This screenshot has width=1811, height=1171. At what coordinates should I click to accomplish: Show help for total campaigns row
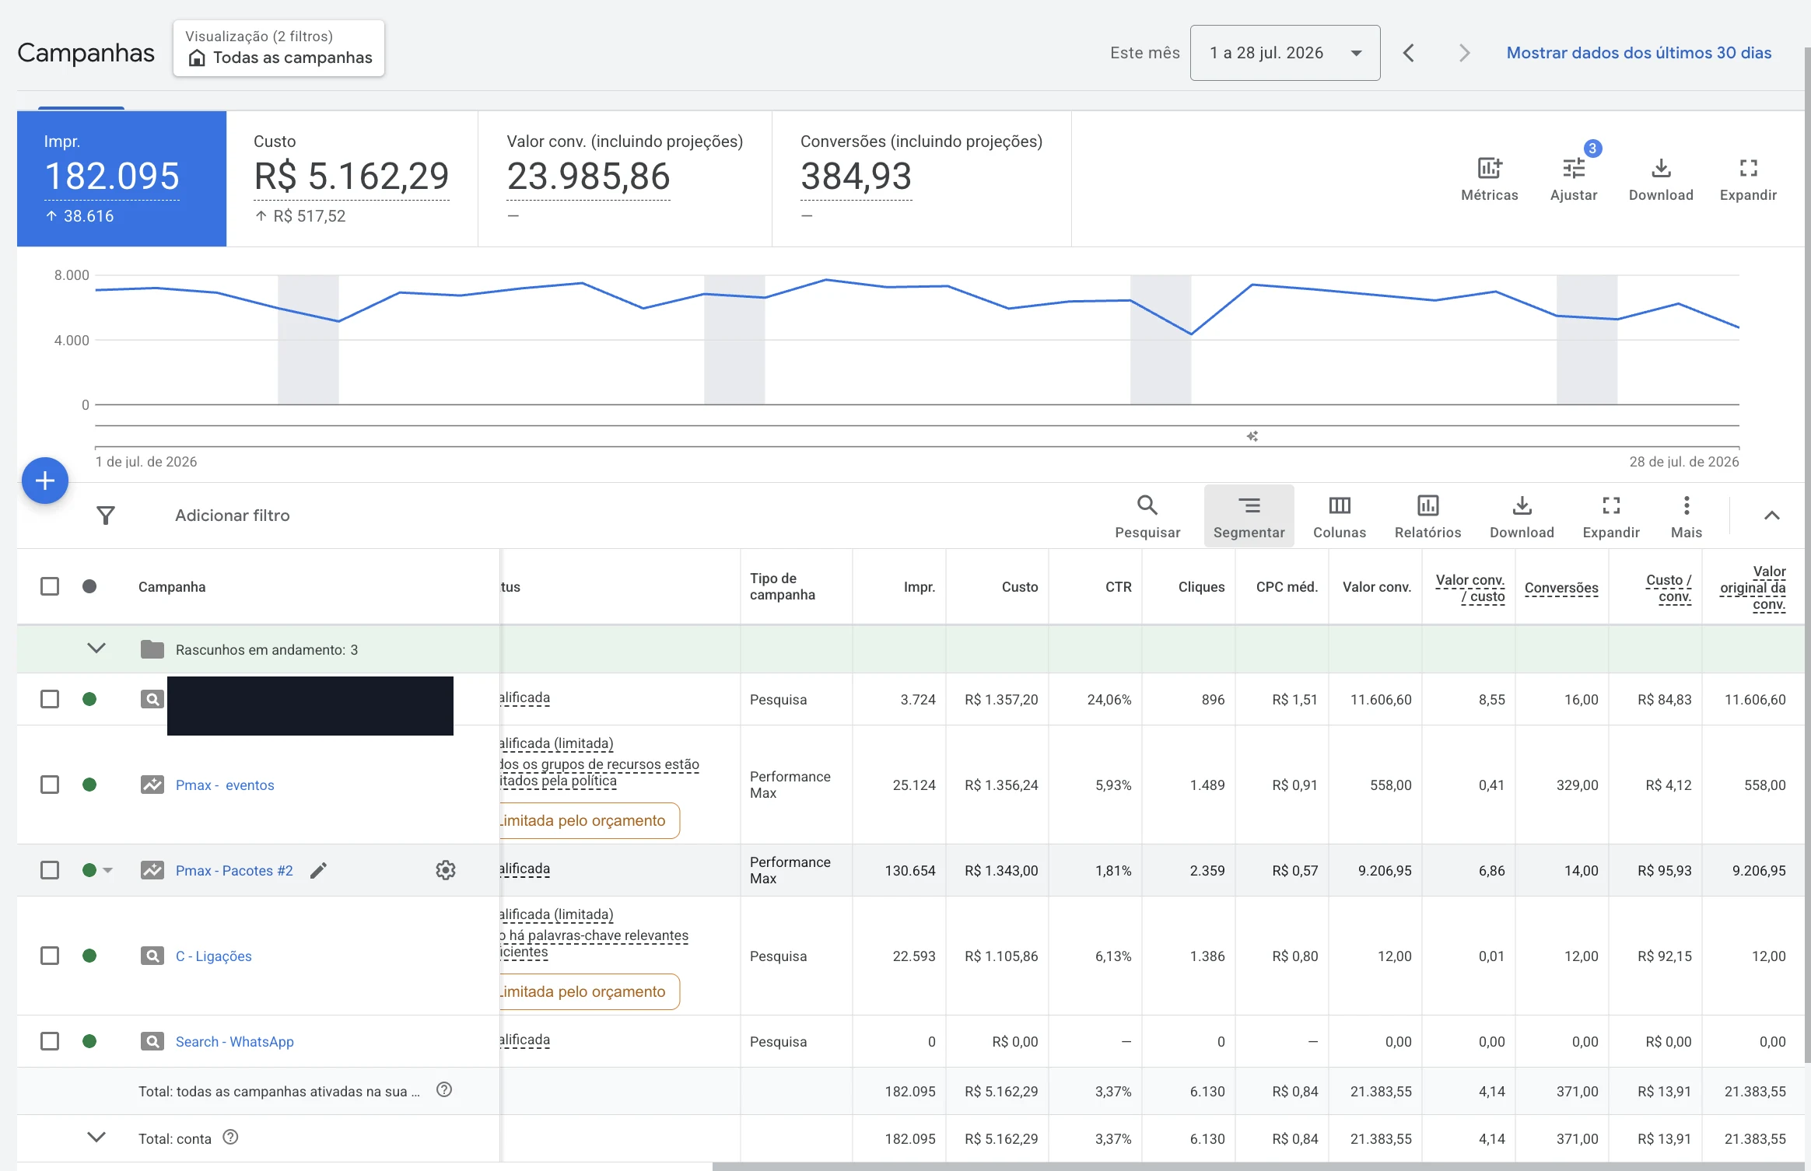pos(444,1090)
